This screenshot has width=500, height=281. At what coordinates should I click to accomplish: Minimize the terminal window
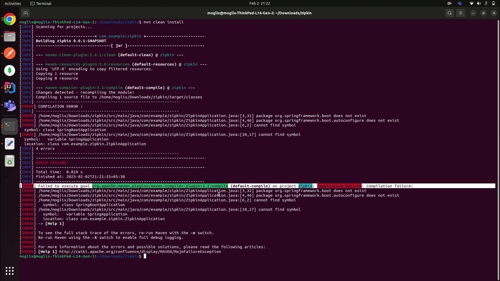click(x=473, y=13)
